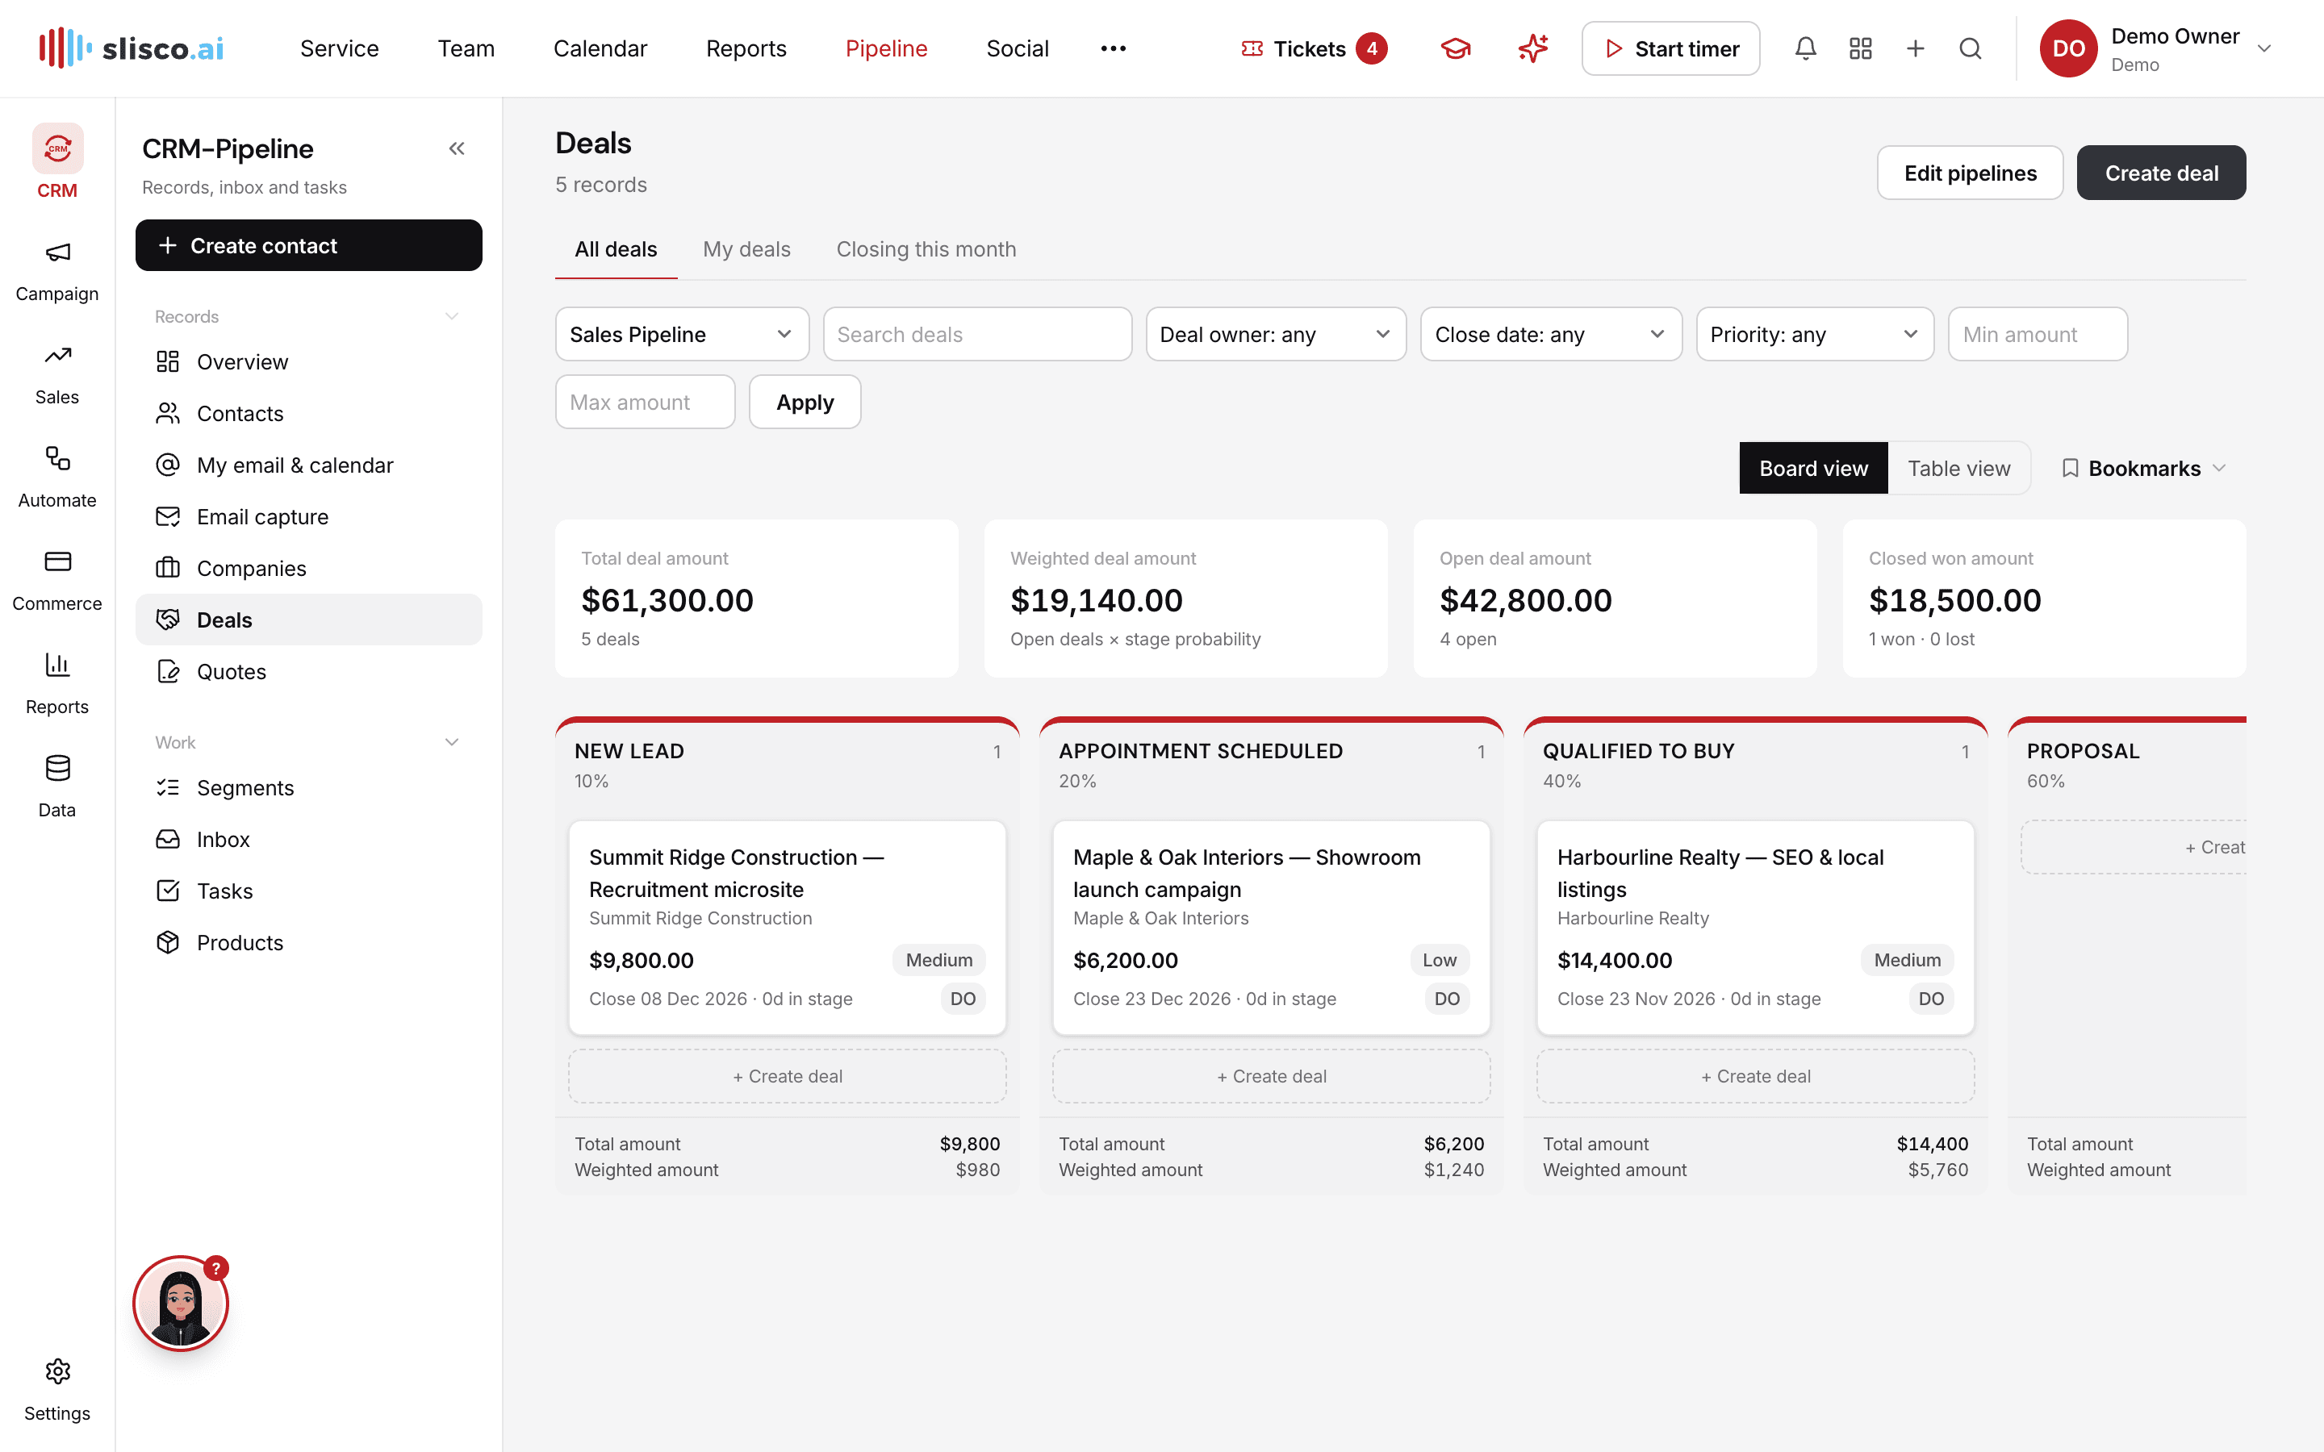Open the Data database icon
This screenshot has height=1452, width=2324.
(x=56, y=768)
